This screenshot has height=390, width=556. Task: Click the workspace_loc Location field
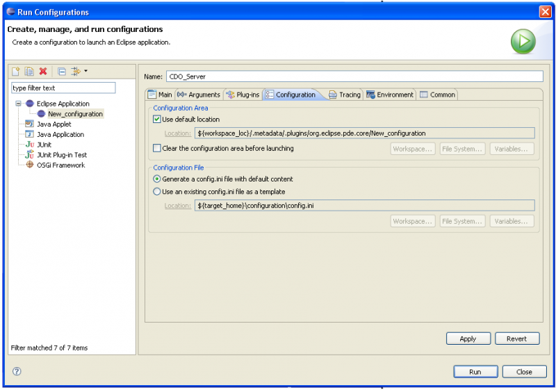coord(364,133)
